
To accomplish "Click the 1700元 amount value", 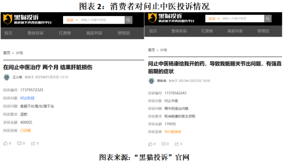I will [x=170, y=124].
